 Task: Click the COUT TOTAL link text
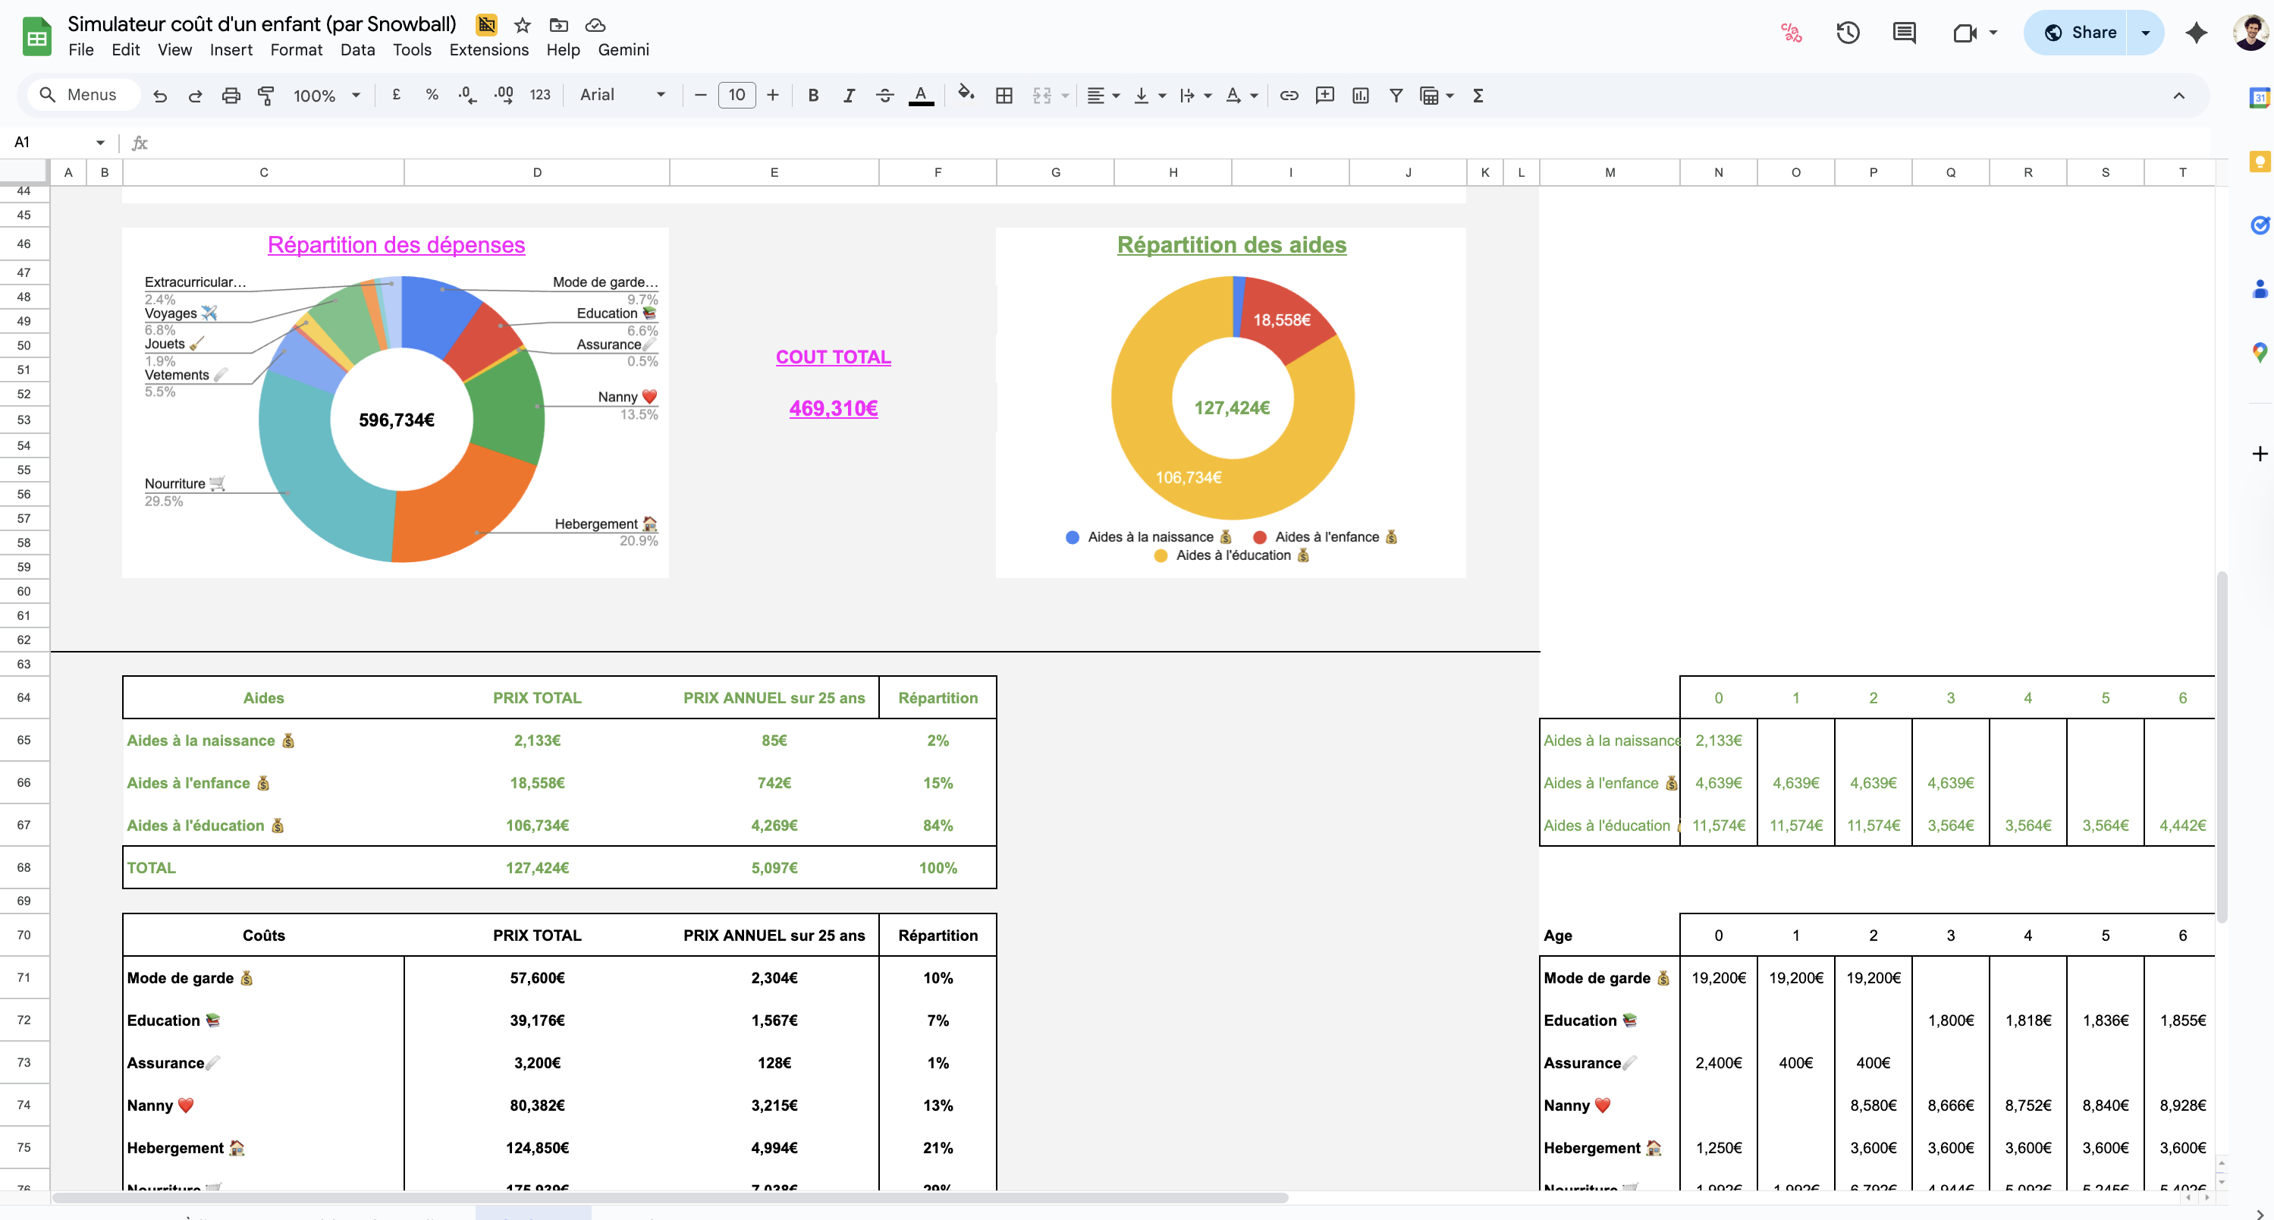[x=832, y=357]
